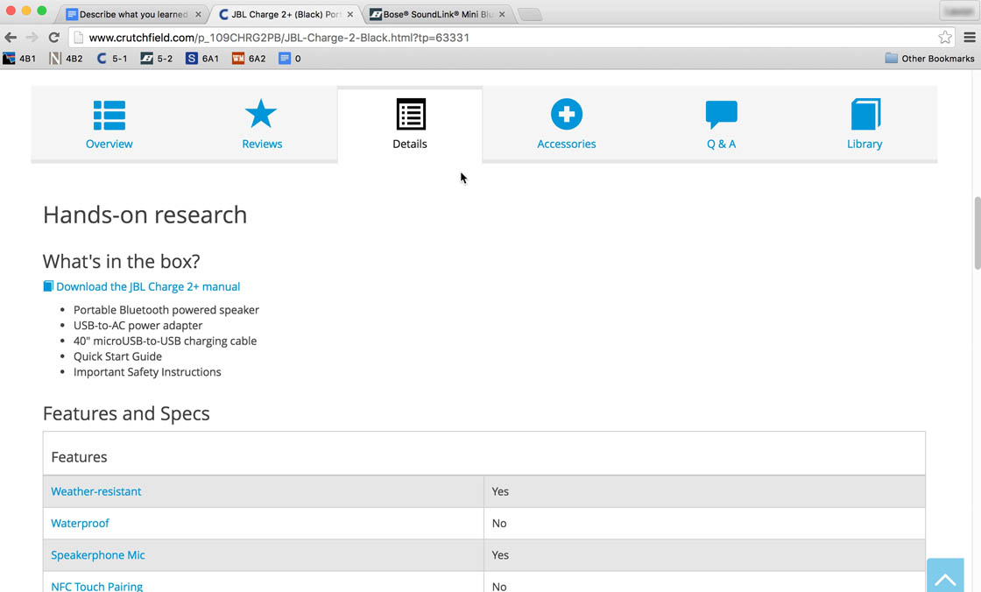
Task: Open the Overview list icon
Action: (109, 115)
